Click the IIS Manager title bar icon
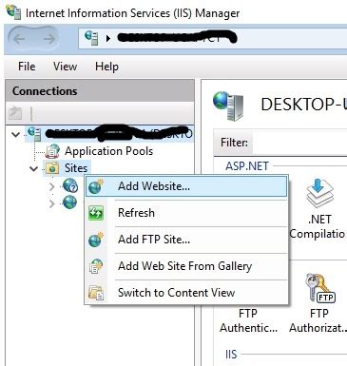 14,12
